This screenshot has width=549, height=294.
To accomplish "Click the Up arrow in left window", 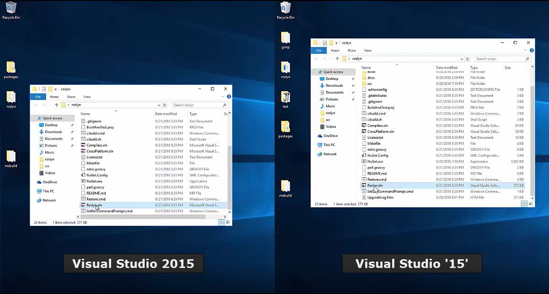I will click(x=57, y=105).
